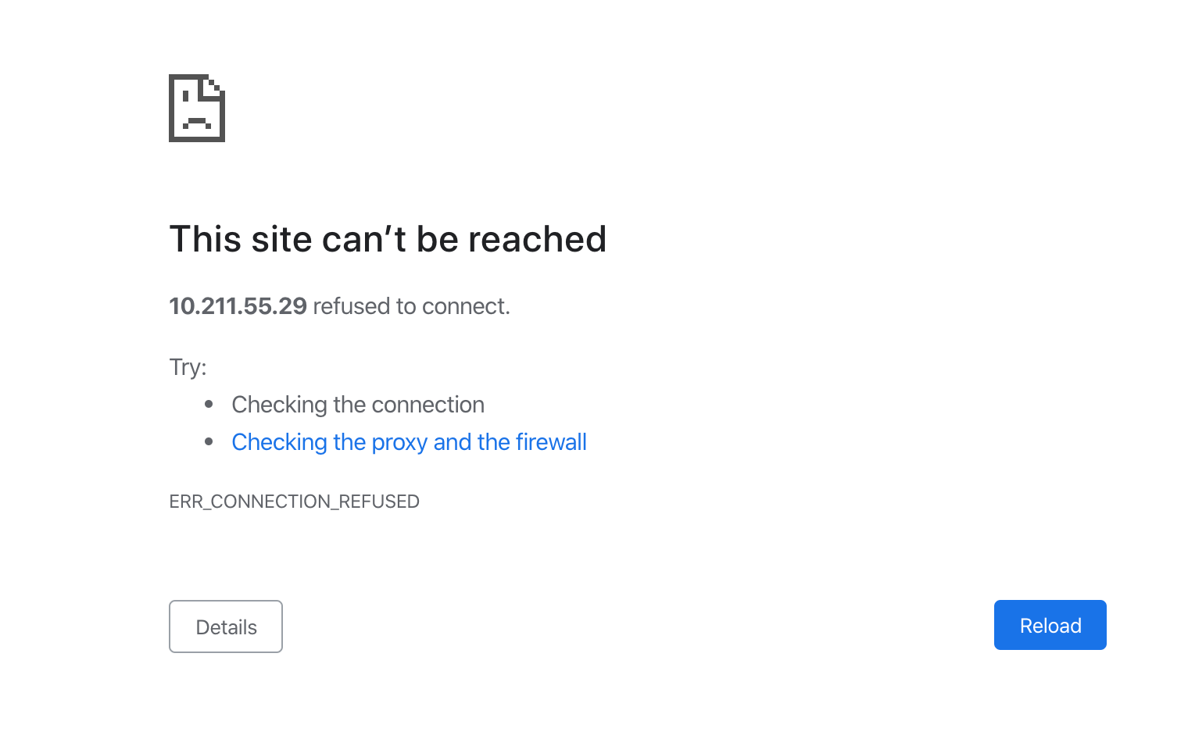1188x739 pixels.
Task: Click the bullet before 'Checking the connection'
Action: point(209,404)
